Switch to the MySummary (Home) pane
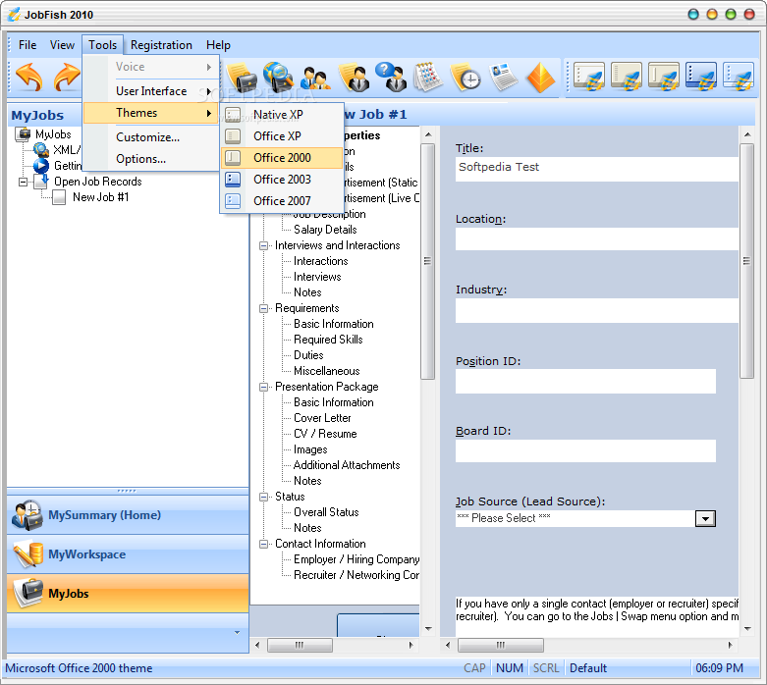Screen dimensions: 767x685 (x=128, y=515)
